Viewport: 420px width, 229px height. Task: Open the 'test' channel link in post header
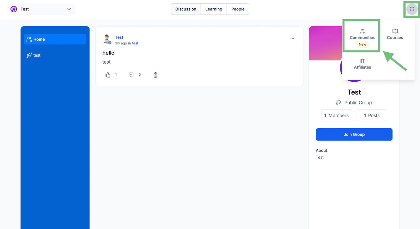[135, 43]
